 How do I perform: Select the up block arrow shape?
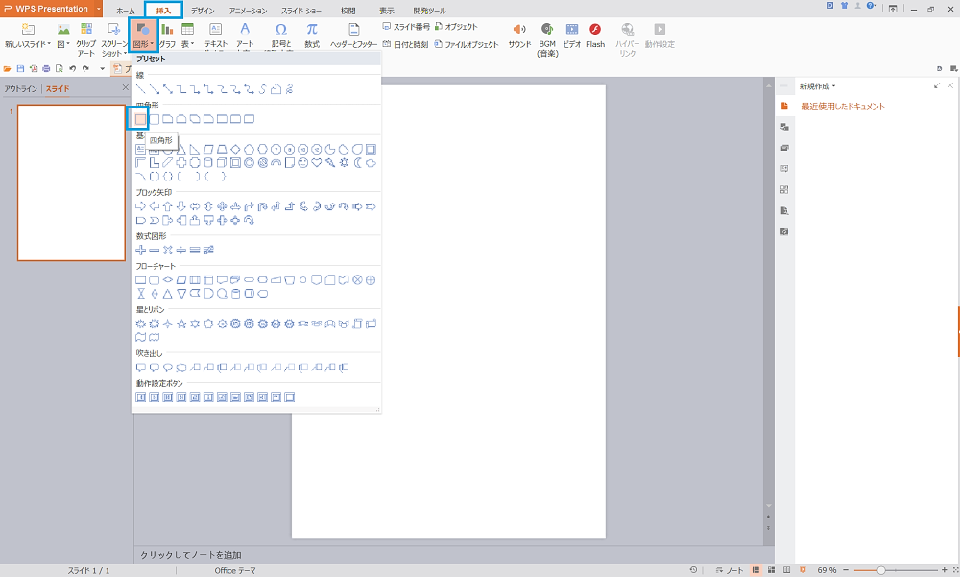click(x=168, y=206)
